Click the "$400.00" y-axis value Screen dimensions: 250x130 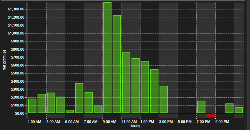click(x=17, y=81)
